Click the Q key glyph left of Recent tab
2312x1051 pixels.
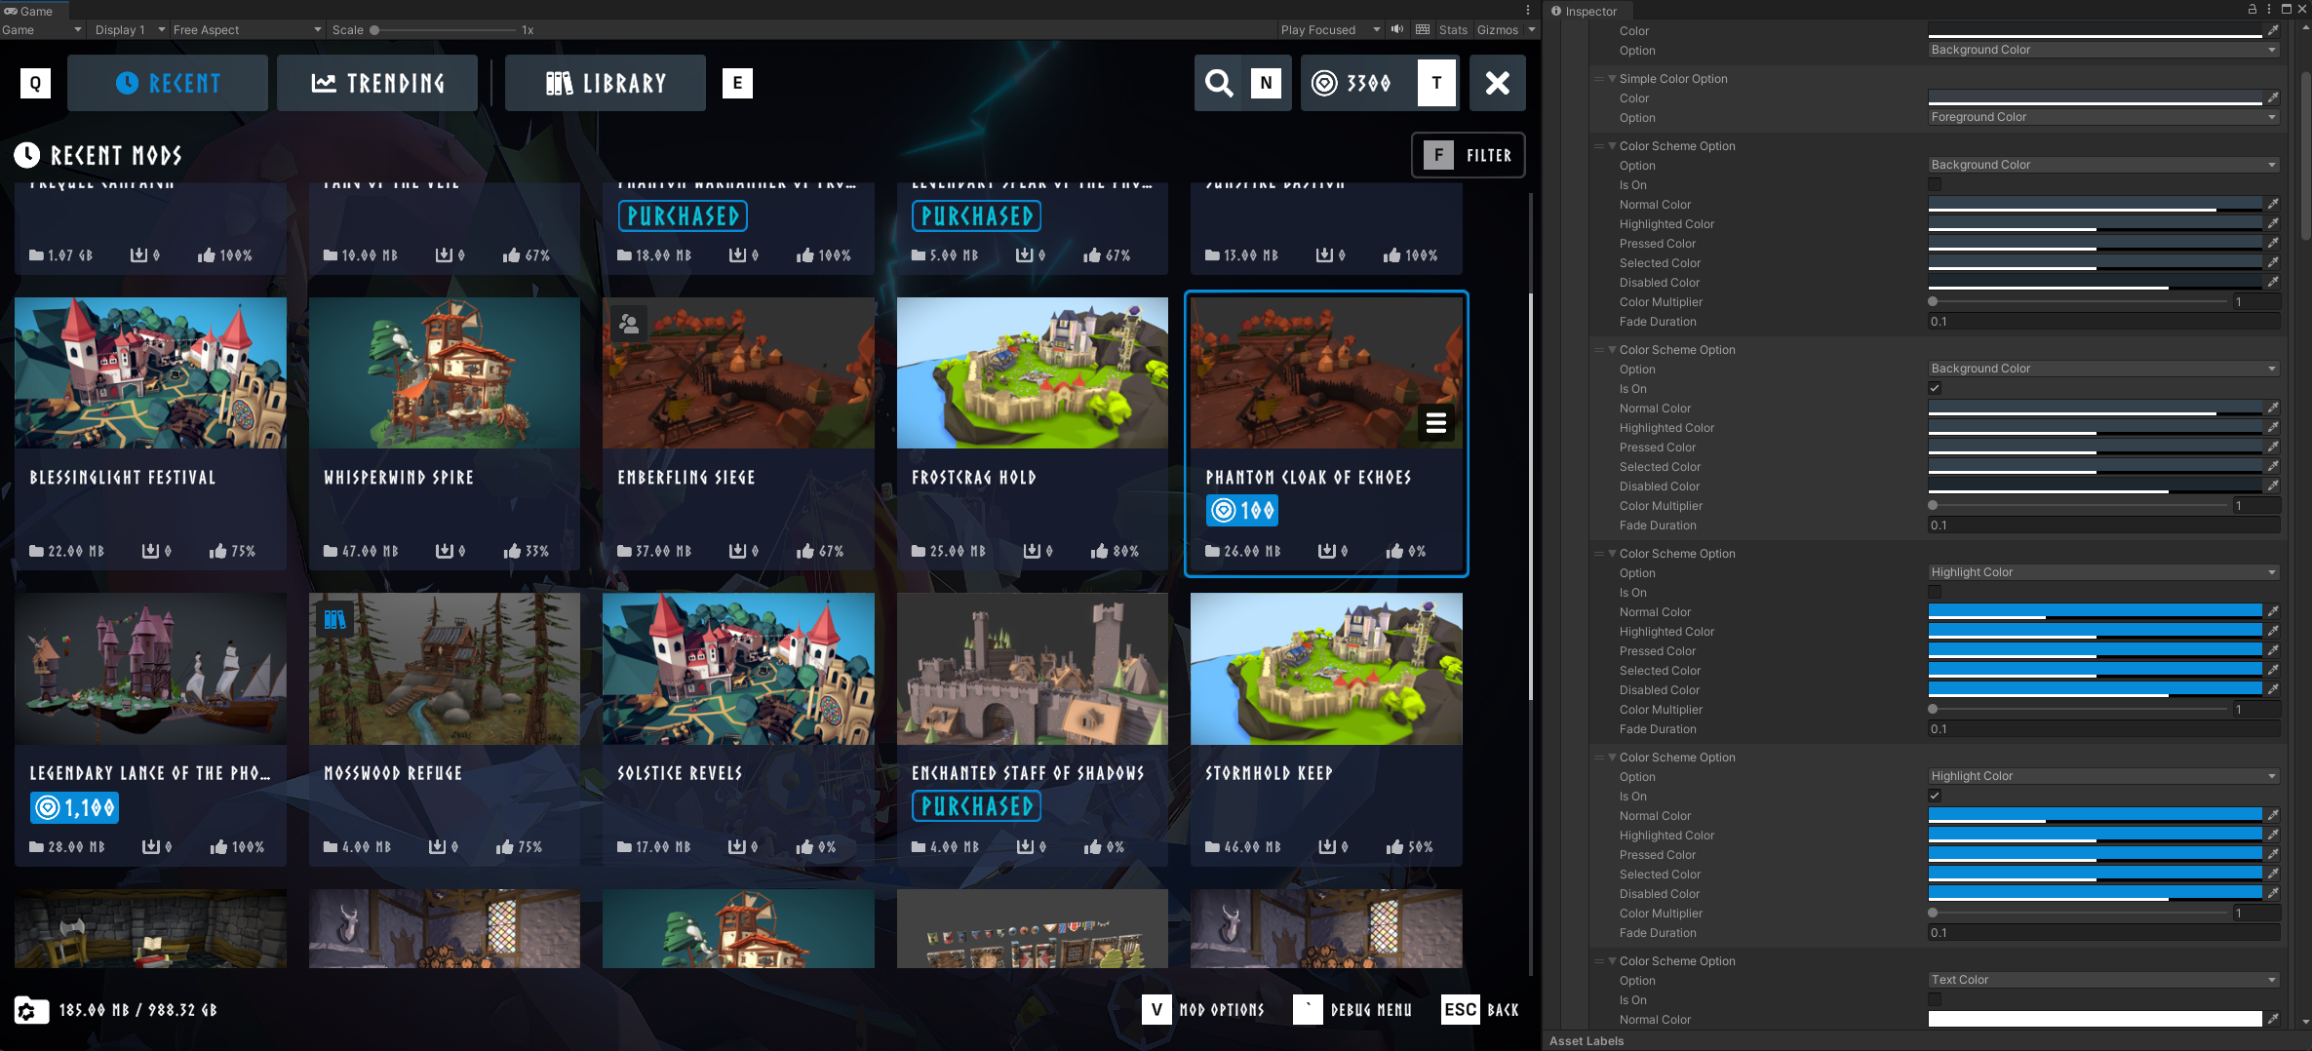36,83
